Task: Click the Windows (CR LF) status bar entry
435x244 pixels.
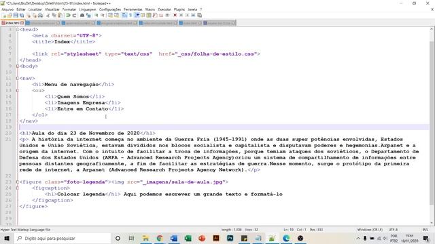Action: [370, 230]
